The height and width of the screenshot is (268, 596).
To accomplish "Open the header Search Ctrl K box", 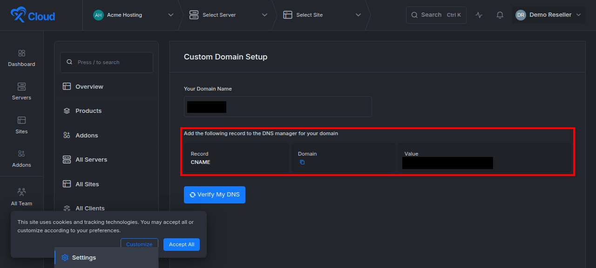I will click(436, 15).
